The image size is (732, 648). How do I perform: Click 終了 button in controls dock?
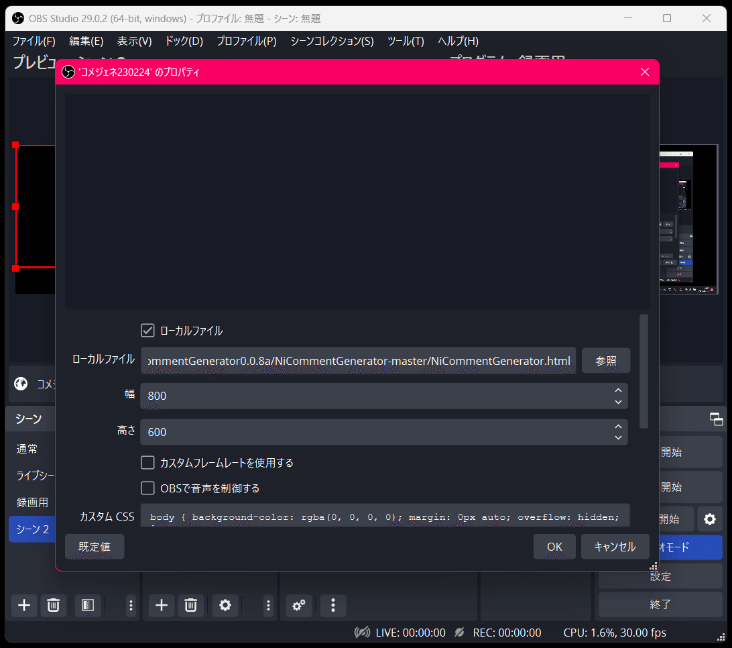(660, 604)
